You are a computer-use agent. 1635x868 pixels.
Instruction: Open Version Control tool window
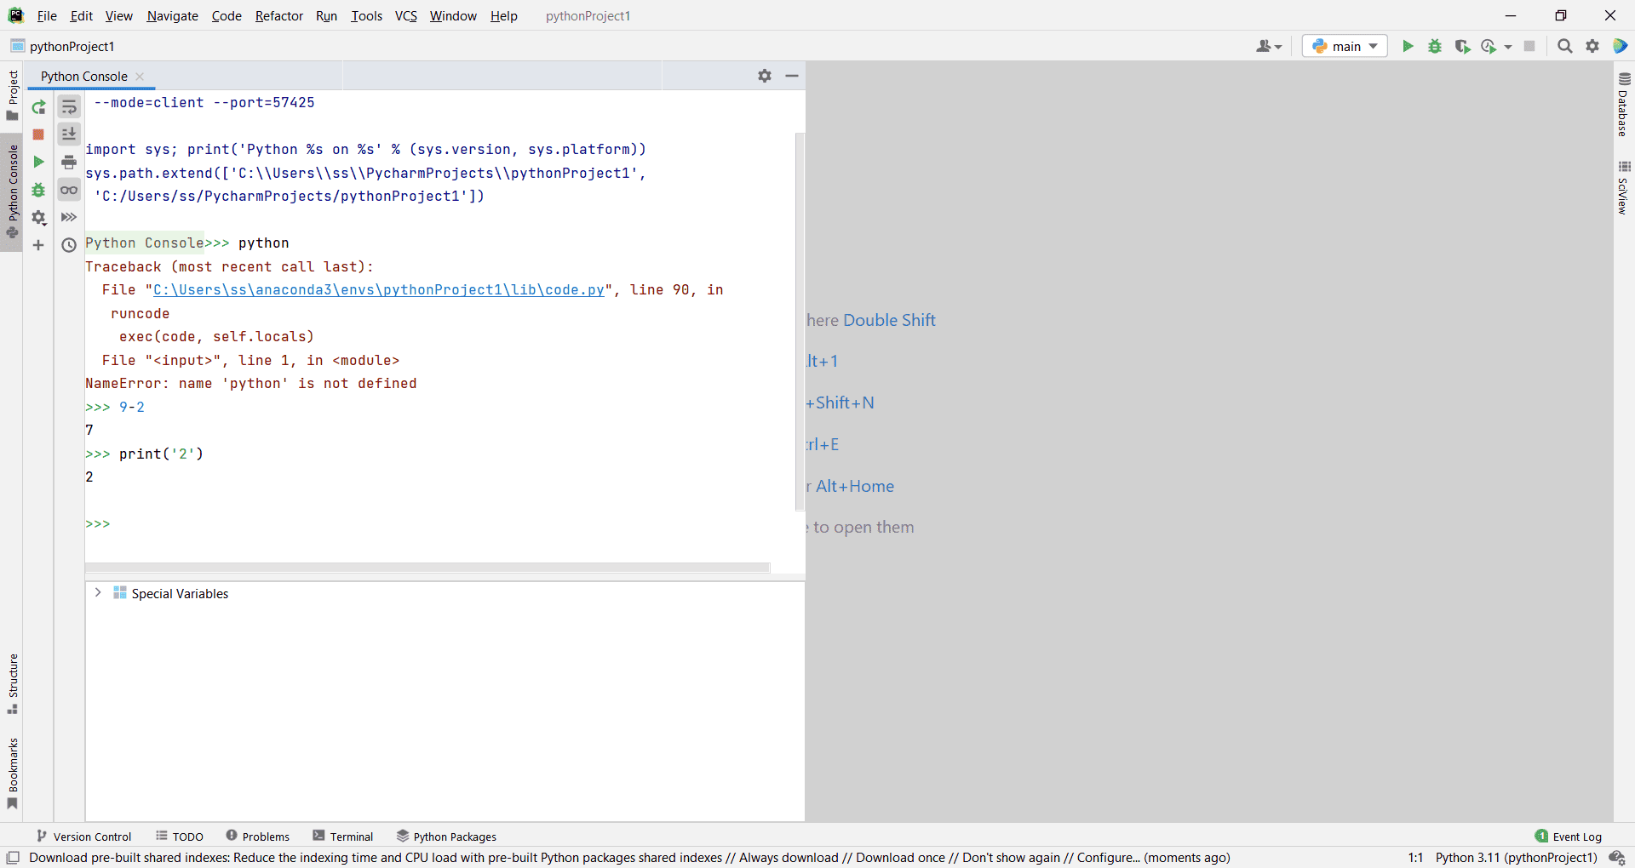[84, 837]
